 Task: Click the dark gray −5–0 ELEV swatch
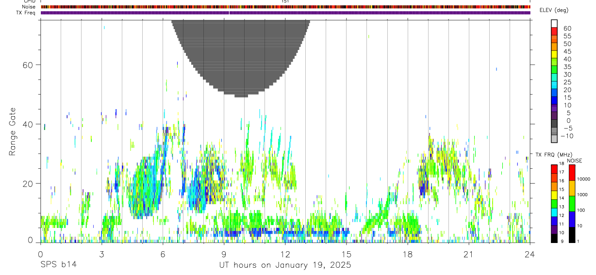554,124
